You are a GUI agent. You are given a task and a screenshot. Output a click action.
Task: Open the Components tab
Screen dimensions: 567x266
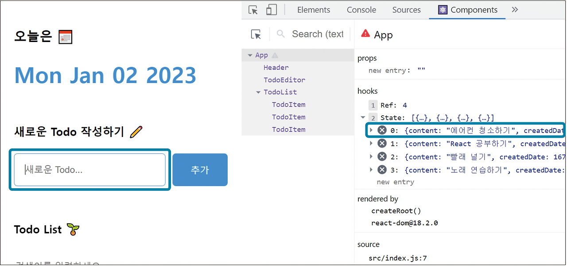click(x=467, y=10)
